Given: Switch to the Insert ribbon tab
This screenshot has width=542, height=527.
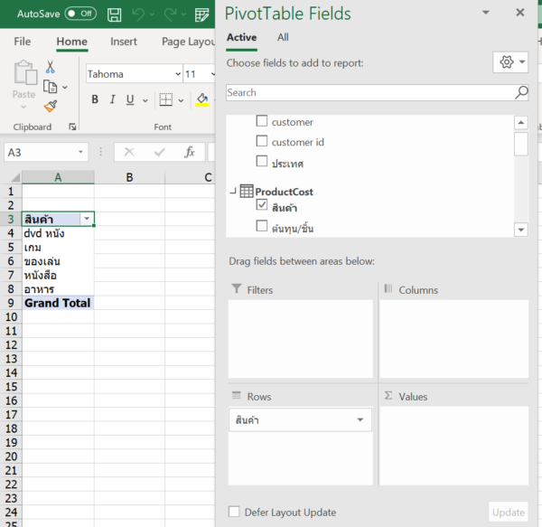Looking at the screenshot, I should point(124,42).
